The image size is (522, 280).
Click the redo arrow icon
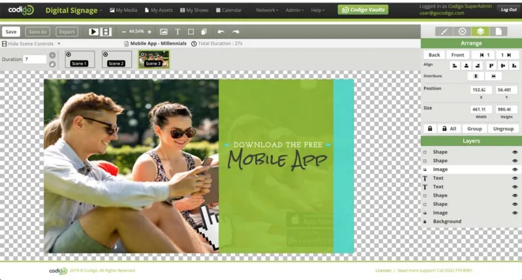(236, 31)
